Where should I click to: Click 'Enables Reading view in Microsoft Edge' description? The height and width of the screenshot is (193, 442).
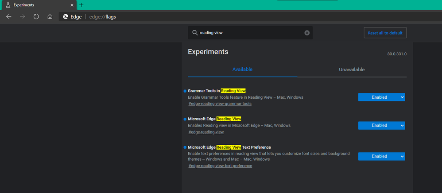pyautogui.click(x=239, y=125)
